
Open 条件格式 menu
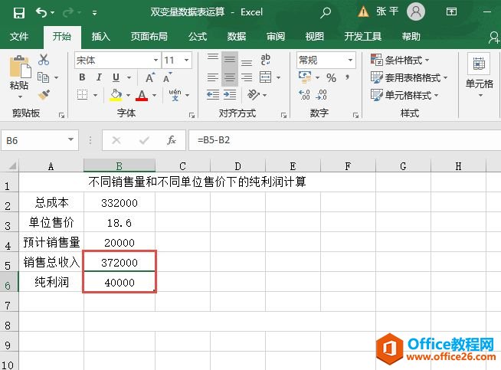point(400,60)
